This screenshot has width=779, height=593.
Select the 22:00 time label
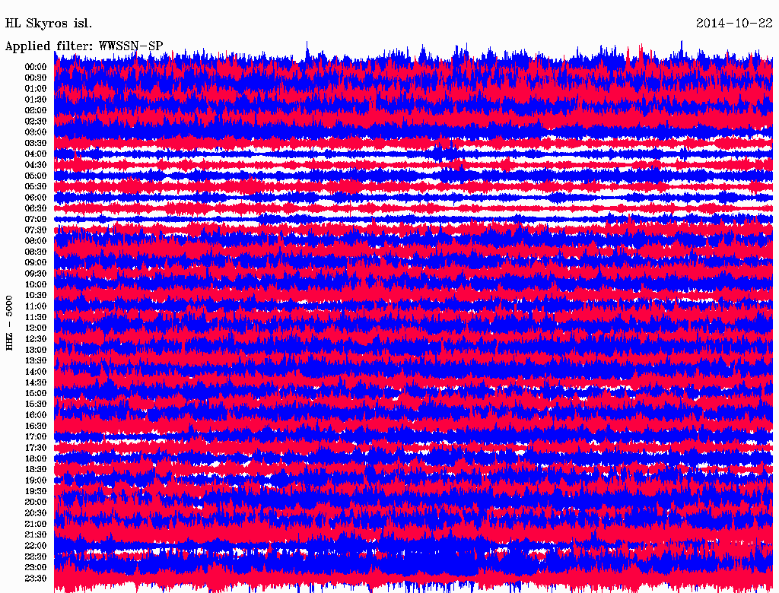[x=35, y=546]
